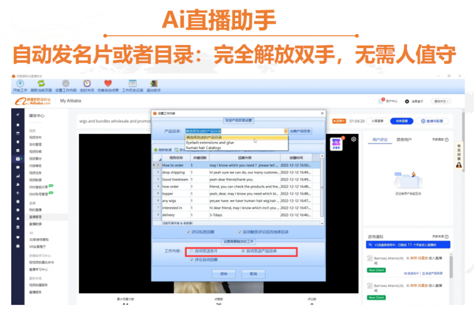This screenshot has width=474, height=309.
Task: Switch to the 禁言用户 tab
Action: (404, 140)
